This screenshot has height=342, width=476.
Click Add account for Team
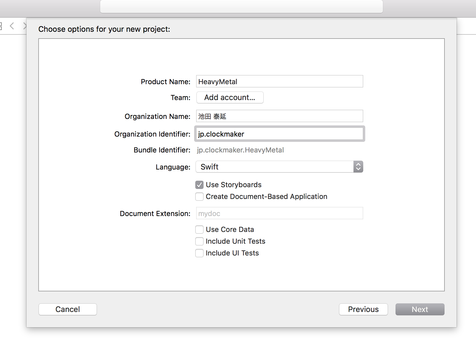[x=230, y=97]
